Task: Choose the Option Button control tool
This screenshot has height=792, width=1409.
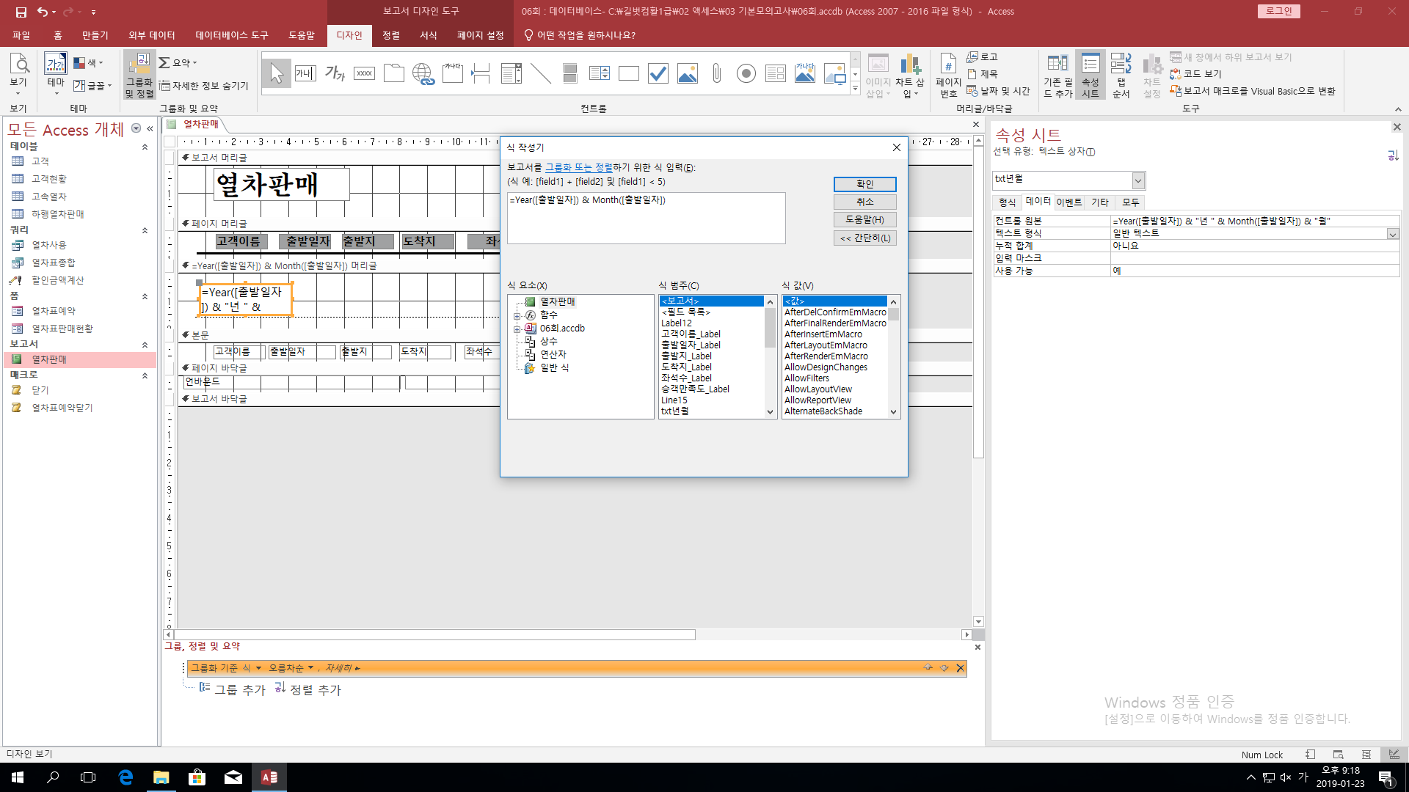Action: [746, 73]
